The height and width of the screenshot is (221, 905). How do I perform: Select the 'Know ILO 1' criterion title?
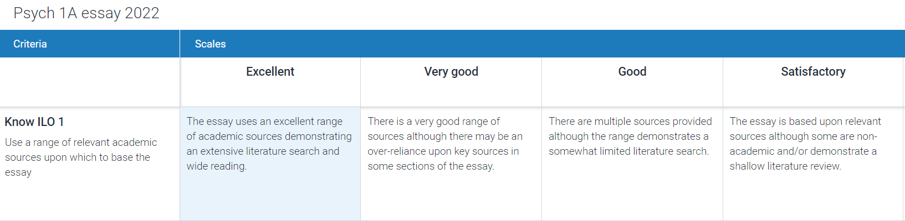pyautogui.click(x=34, y=122)
